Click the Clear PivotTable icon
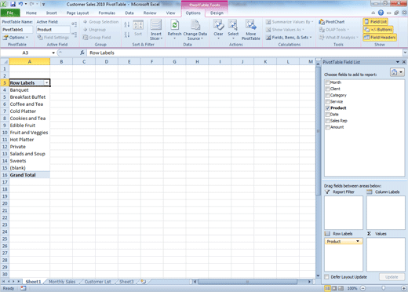This screenshot has width=408, height=292. click(218, 30)
